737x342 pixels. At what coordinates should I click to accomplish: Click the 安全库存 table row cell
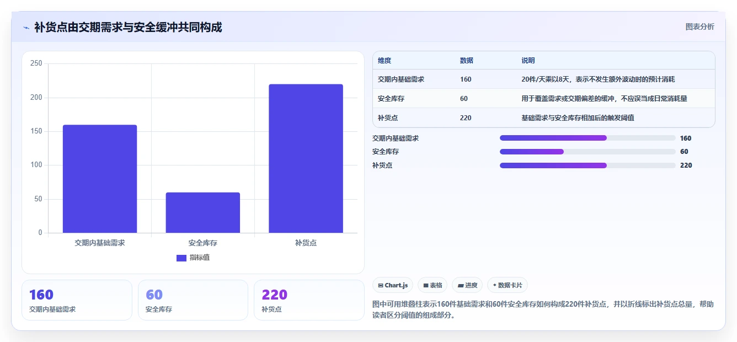(x=391, y=99)
